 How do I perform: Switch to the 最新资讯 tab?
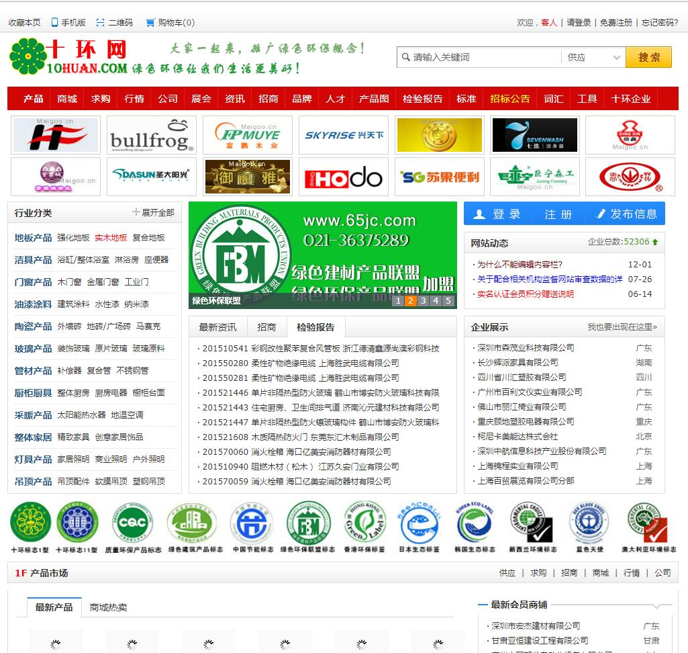[217, 327]
